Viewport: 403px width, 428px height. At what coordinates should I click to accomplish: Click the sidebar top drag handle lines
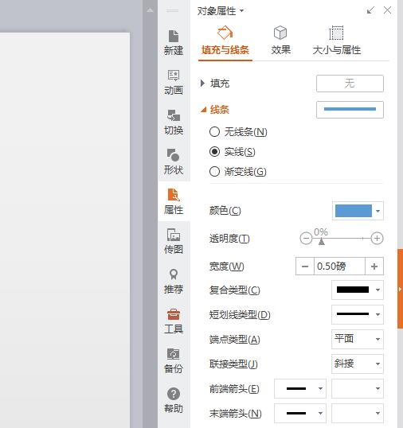click(172, 10)
